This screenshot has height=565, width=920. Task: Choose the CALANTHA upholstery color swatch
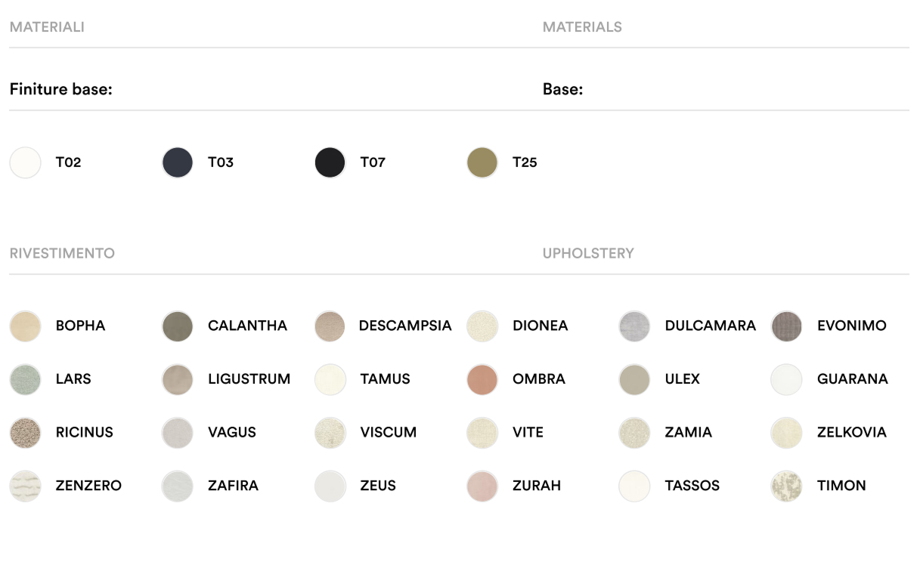178,326
